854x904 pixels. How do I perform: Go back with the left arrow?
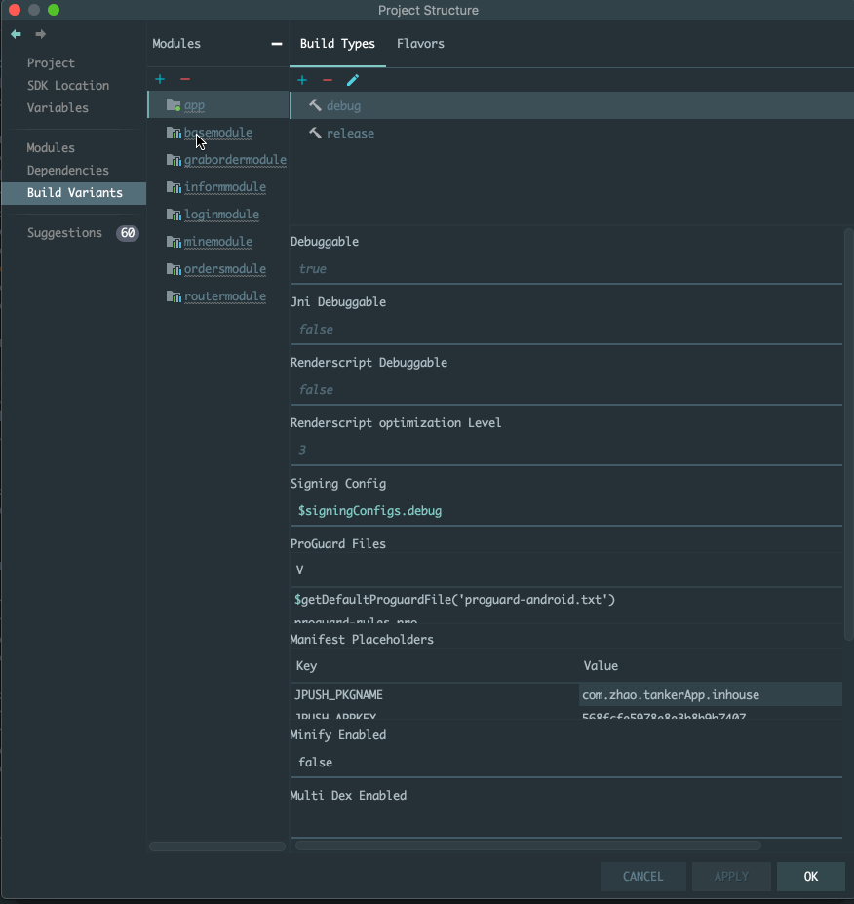tap(17, 34)
